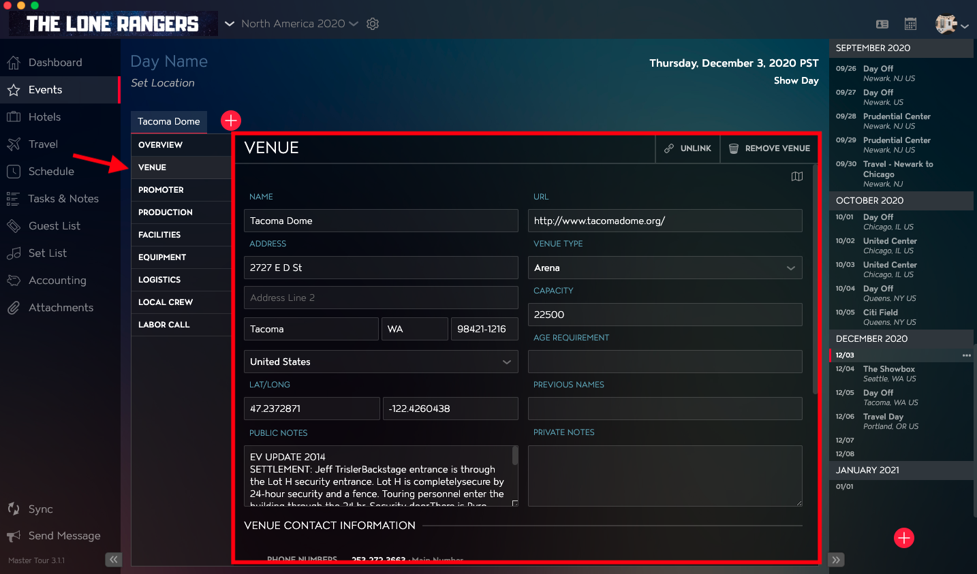Select 12/04 The Showbox day
977x574 pixels.
(901, 374)
